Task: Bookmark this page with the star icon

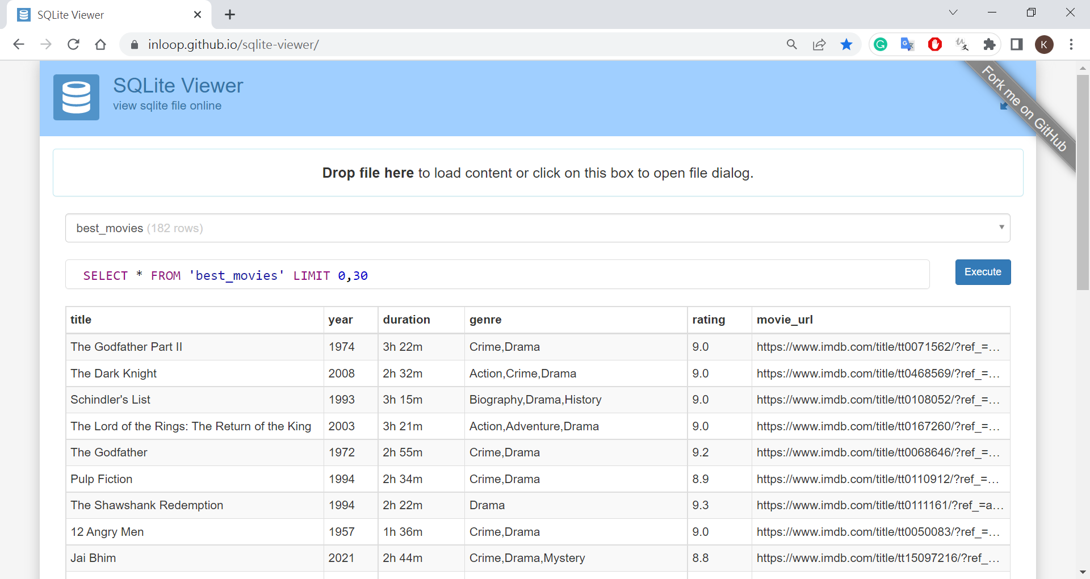Action: coord(846,44)
